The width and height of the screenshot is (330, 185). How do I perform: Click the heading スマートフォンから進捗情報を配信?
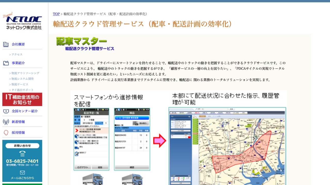tap(108, 100)
